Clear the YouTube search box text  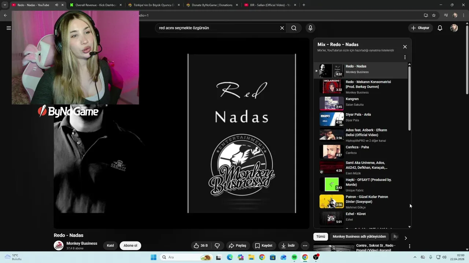[x=282, y=28]
